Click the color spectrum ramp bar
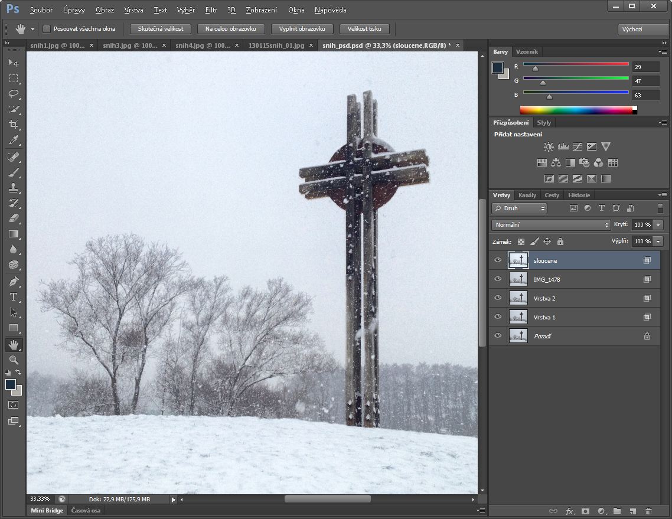672x519 pixels. tap(576, 110)
